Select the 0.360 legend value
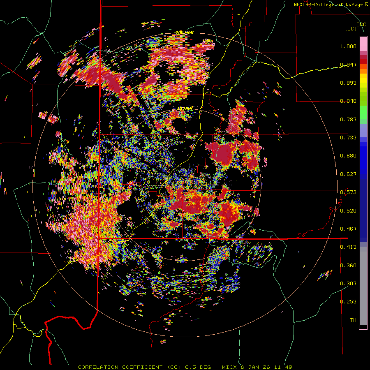The height and width of the screenshot is (370, 370). pyautogui.click(x=348, y=265)
